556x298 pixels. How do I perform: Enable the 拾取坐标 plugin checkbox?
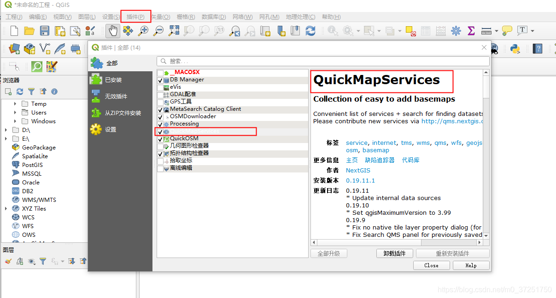pyautogui.click(x=160, y=161)
